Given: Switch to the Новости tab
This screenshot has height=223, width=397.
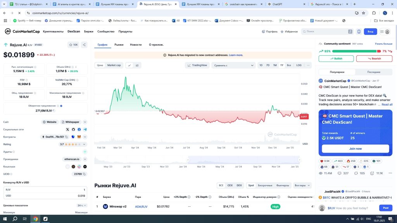Looking at the screenshot, I should pos(136,45).
